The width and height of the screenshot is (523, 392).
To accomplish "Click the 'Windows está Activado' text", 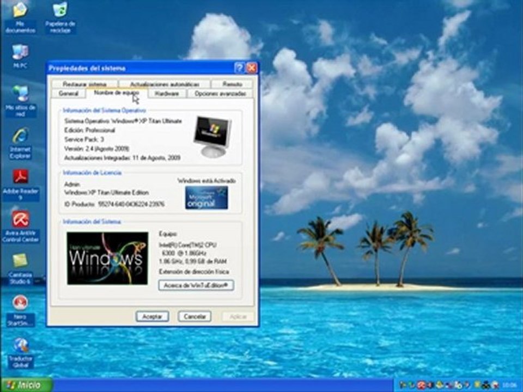I will pyautogui.click(x=207, y=181).
